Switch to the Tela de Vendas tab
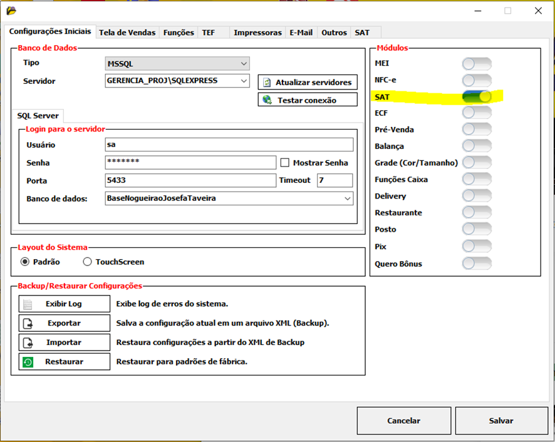Image resolution: width=555 pixels, height=442 pixels. (x=128, y=33)
